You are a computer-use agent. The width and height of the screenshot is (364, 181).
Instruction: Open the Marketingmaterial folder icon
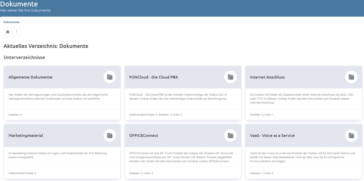109,135
